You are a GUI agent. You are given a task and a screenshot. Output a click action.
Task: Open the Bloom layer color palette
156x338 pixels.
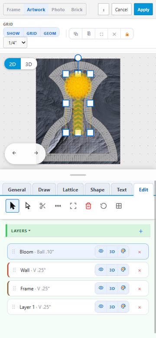(123, 251)
